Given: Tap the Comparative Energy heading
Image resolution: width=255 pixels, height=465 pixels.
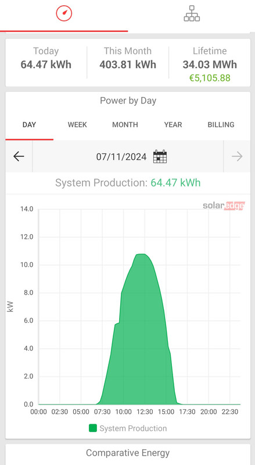Looking at the screenshot, I should 128,453.
